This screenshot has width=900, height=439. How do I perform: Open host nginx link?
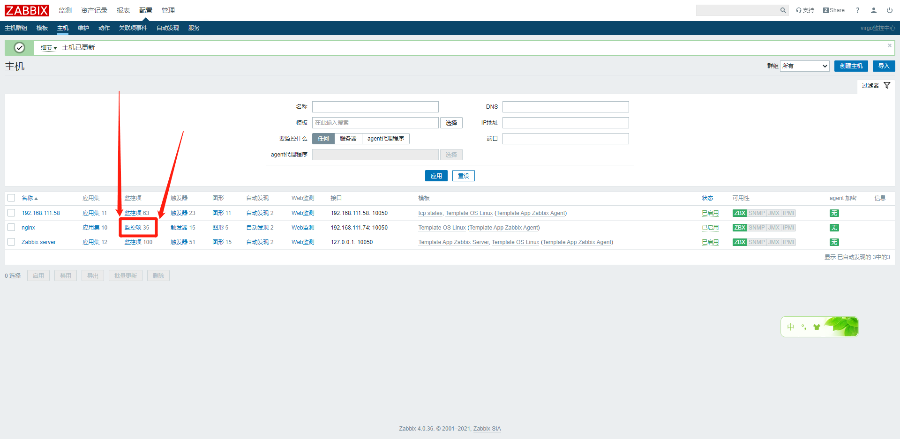pyautogui.click(x=28, y=228)
